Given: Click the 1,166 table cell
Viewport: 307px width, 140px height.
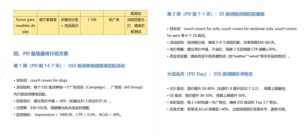Looking at the screenshot, I should pos(92,25).
